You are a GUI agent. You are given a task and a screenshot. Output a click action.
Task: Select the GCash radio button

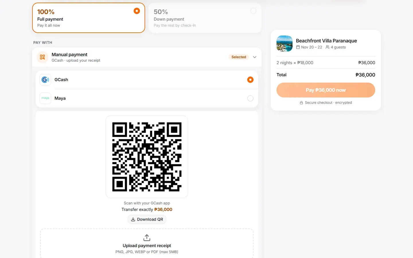point(250,80)
